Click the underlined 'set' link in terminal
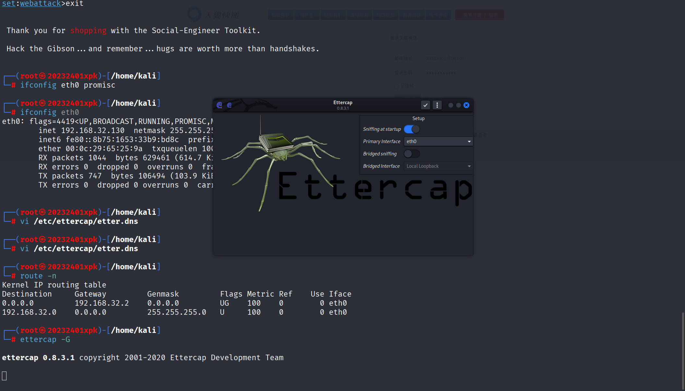Screen dimensions: 685x391 click(x=8, y=4)
